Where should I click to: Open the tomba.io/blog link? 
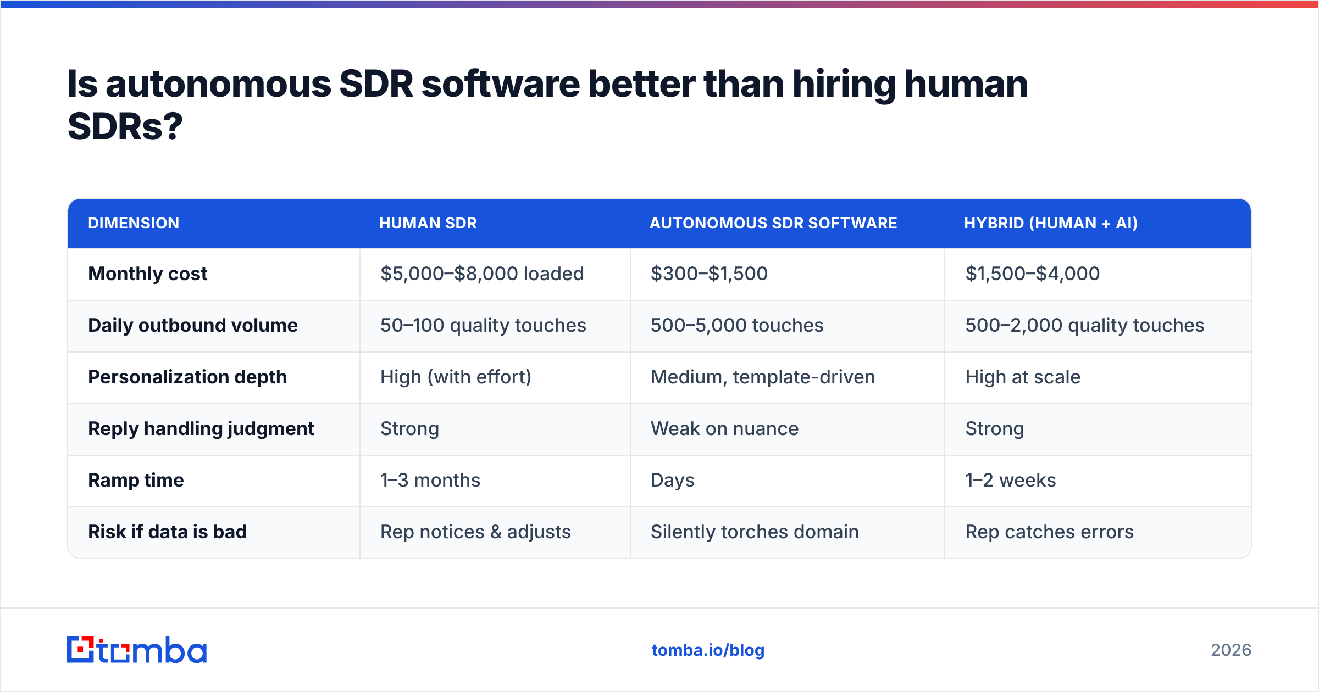point(708,650)
